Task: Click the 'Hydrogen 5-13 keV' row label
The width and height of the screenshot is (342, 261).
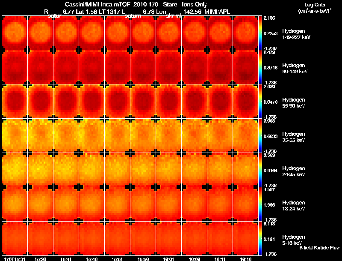Action: click(294, 240)
